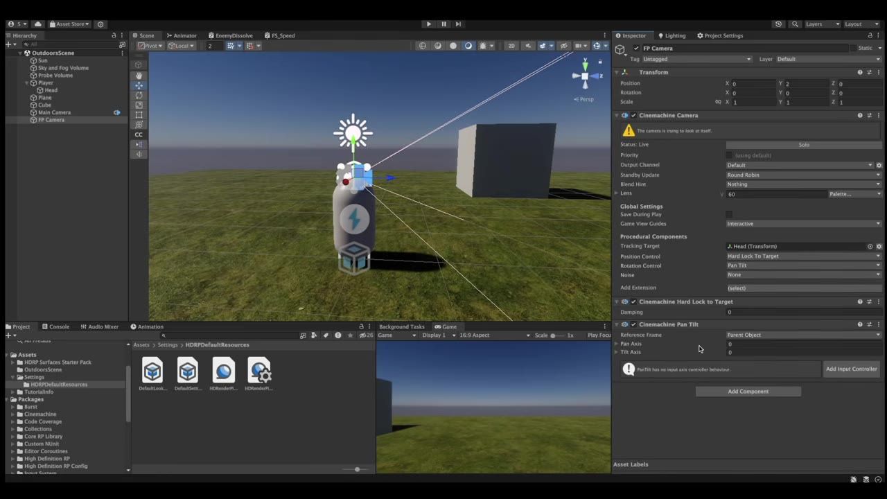Select the Scale tool in Scene toolbar

pyautogui.click(x=139, y=105)
